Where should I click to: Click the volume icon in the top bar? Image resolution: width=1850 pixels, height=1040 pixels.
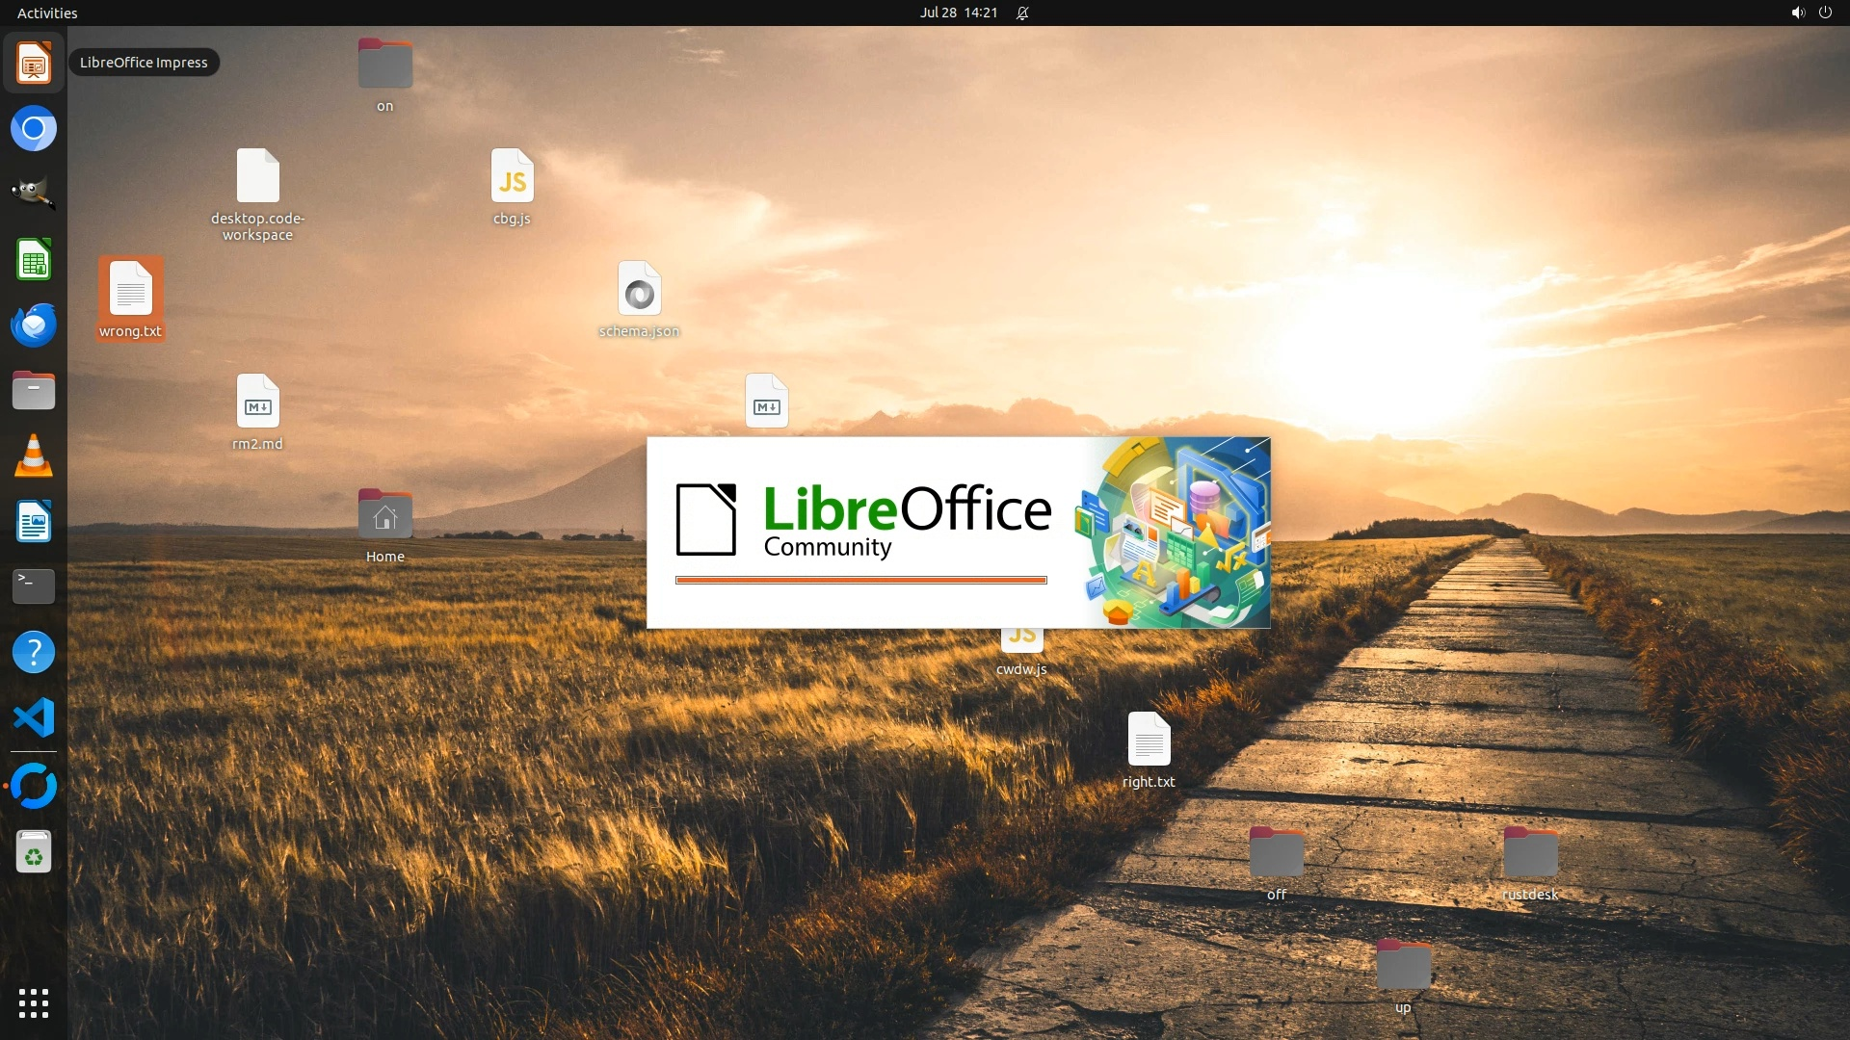point(1797,13)
